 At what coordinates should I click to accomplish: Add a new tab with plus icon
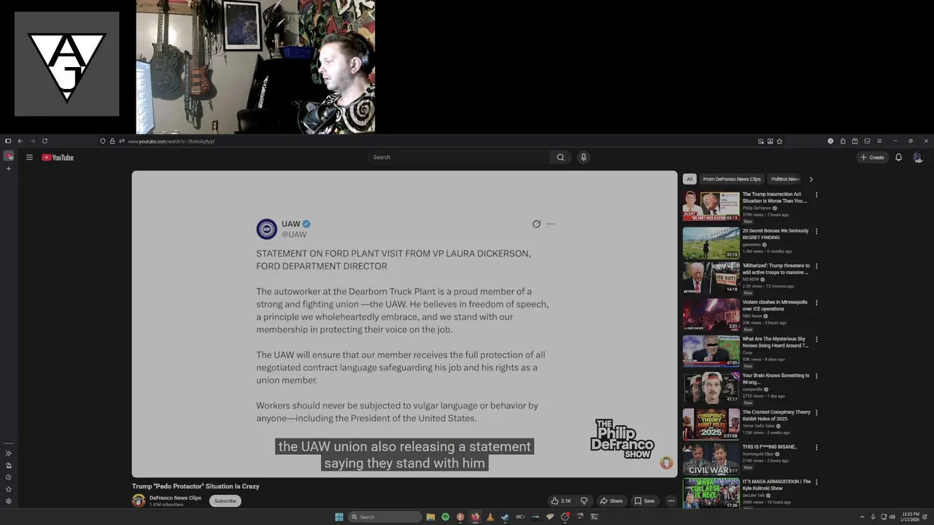coord(9,168)
